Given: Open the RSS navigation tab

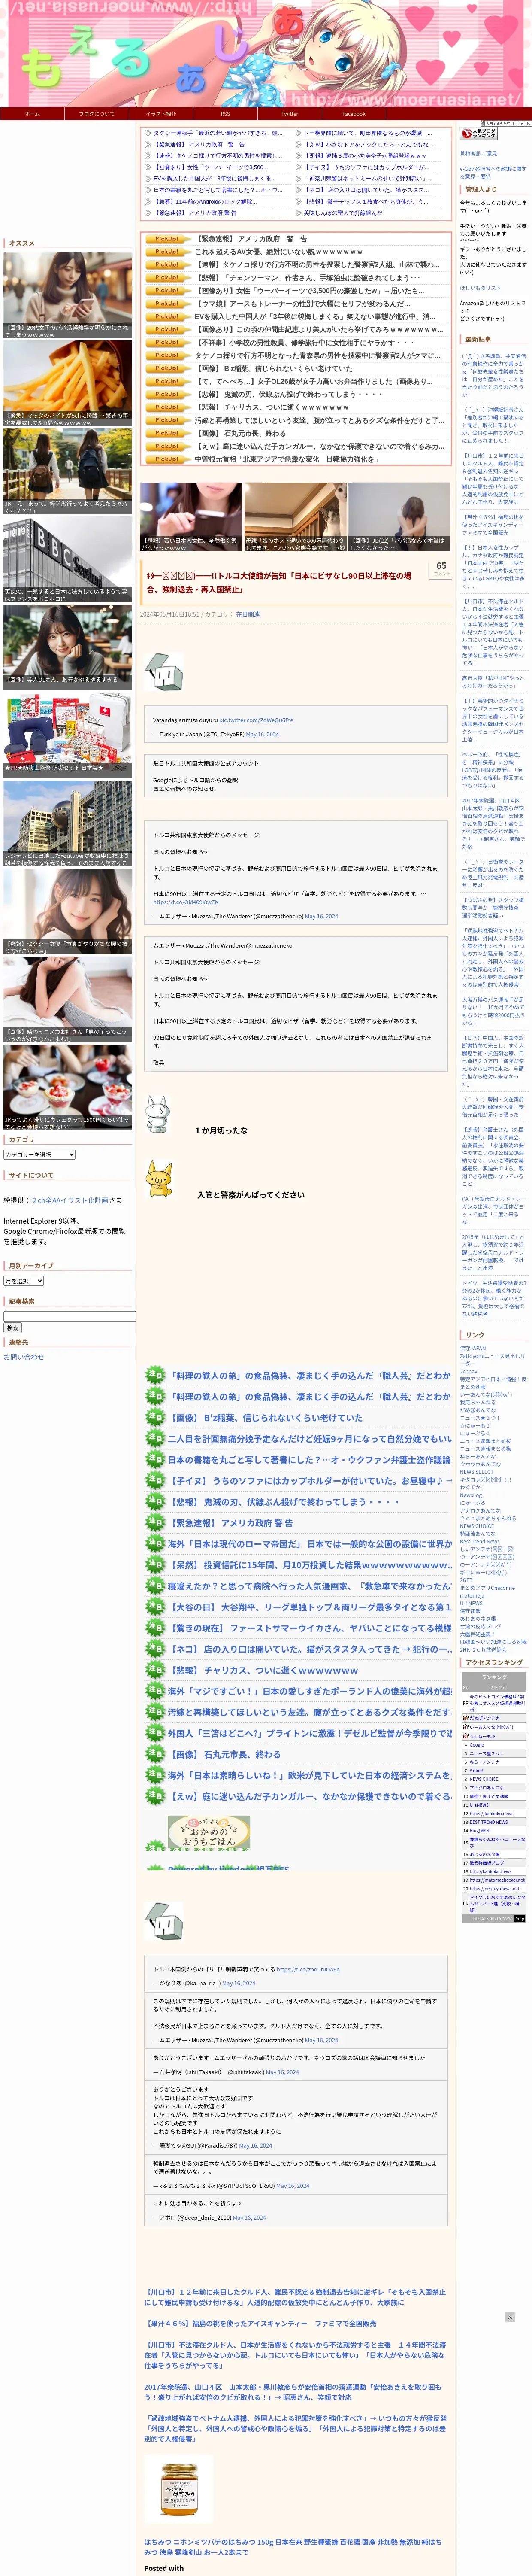Looking at the screenshot, I should pos(225,114).
